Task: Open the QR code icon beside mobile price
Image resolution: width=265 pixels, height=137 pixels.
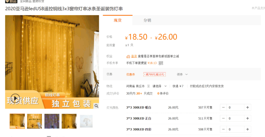Action: [161, 63]
